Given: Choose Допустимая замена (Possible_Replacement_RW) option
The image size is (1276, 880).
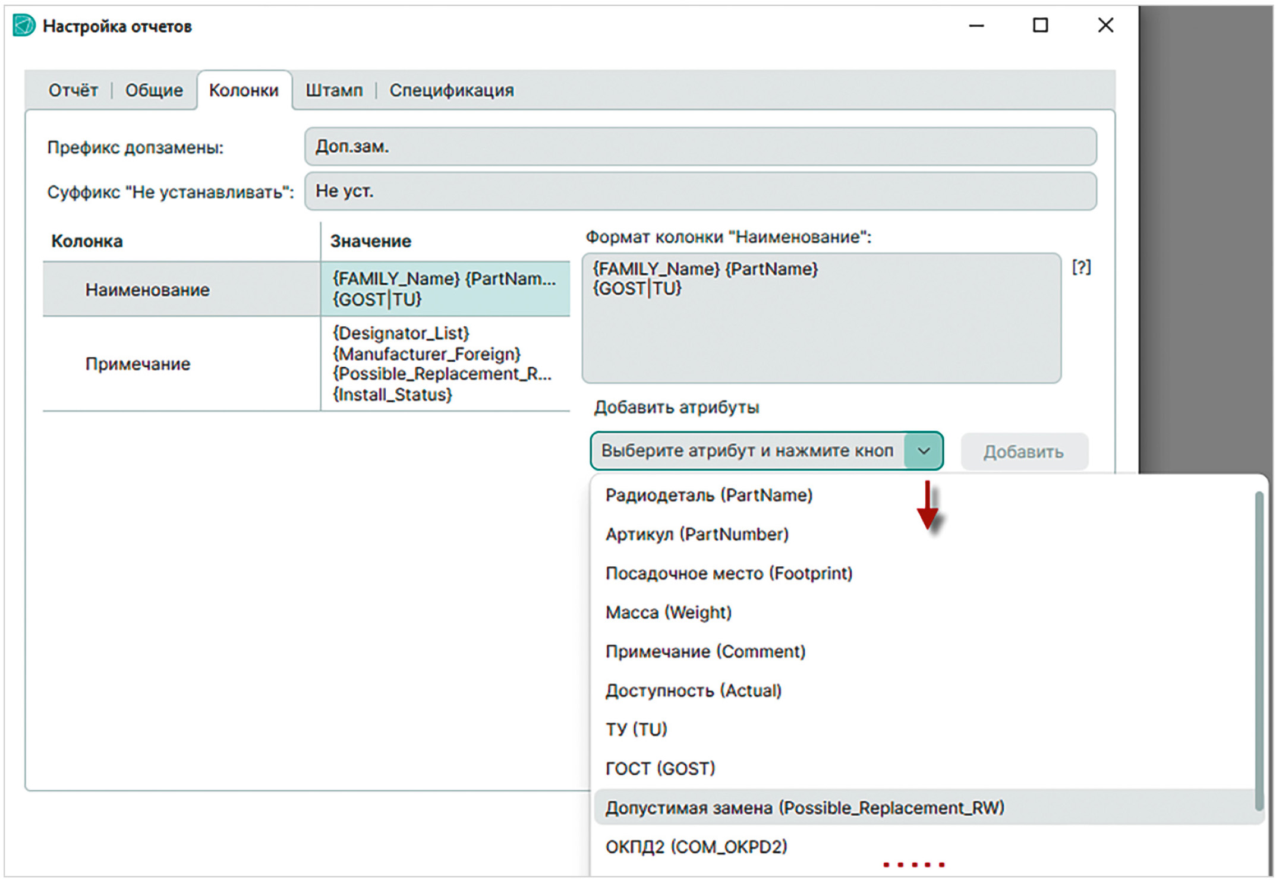Looking at the screenshot, I should (x=805, y=808).
